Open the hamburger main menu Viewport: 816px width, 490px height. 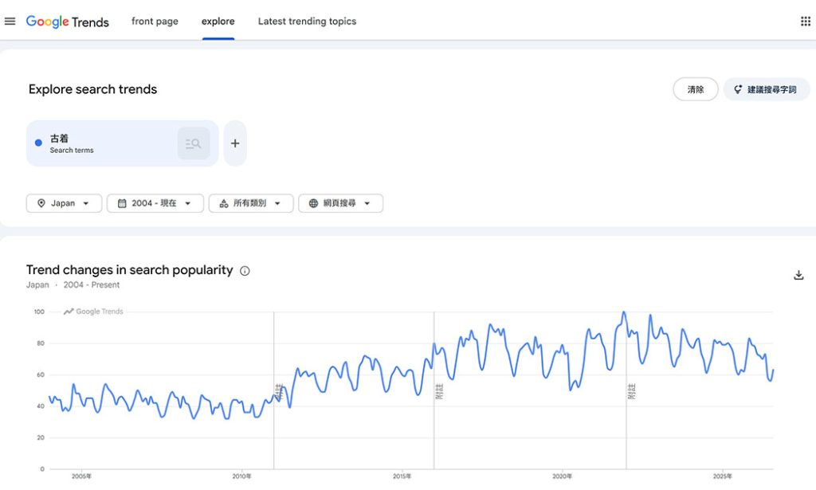pyautogui.click(x=10, y=22)
